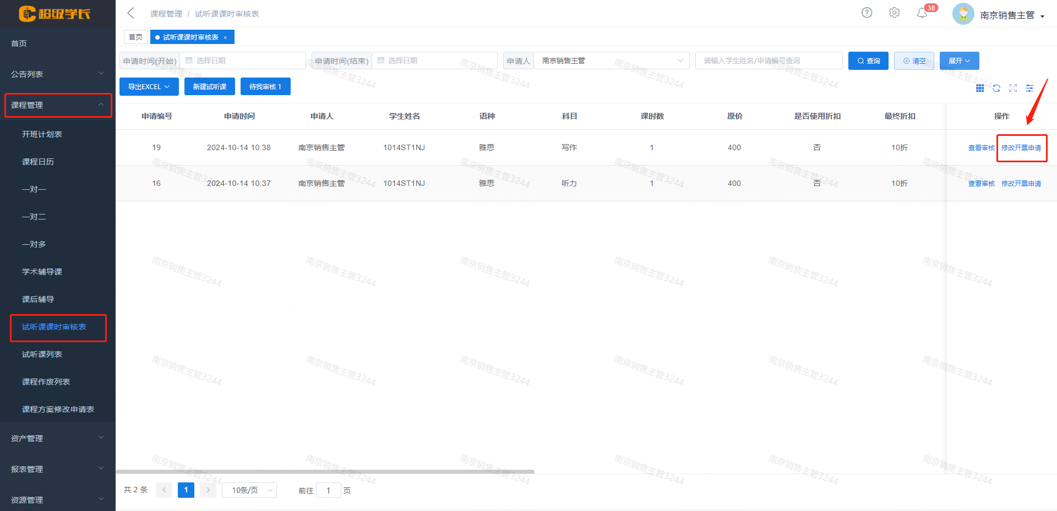This screenshot has width=1057, height=511.
Task: Click the 新建试听课 button
Action: 209,86
